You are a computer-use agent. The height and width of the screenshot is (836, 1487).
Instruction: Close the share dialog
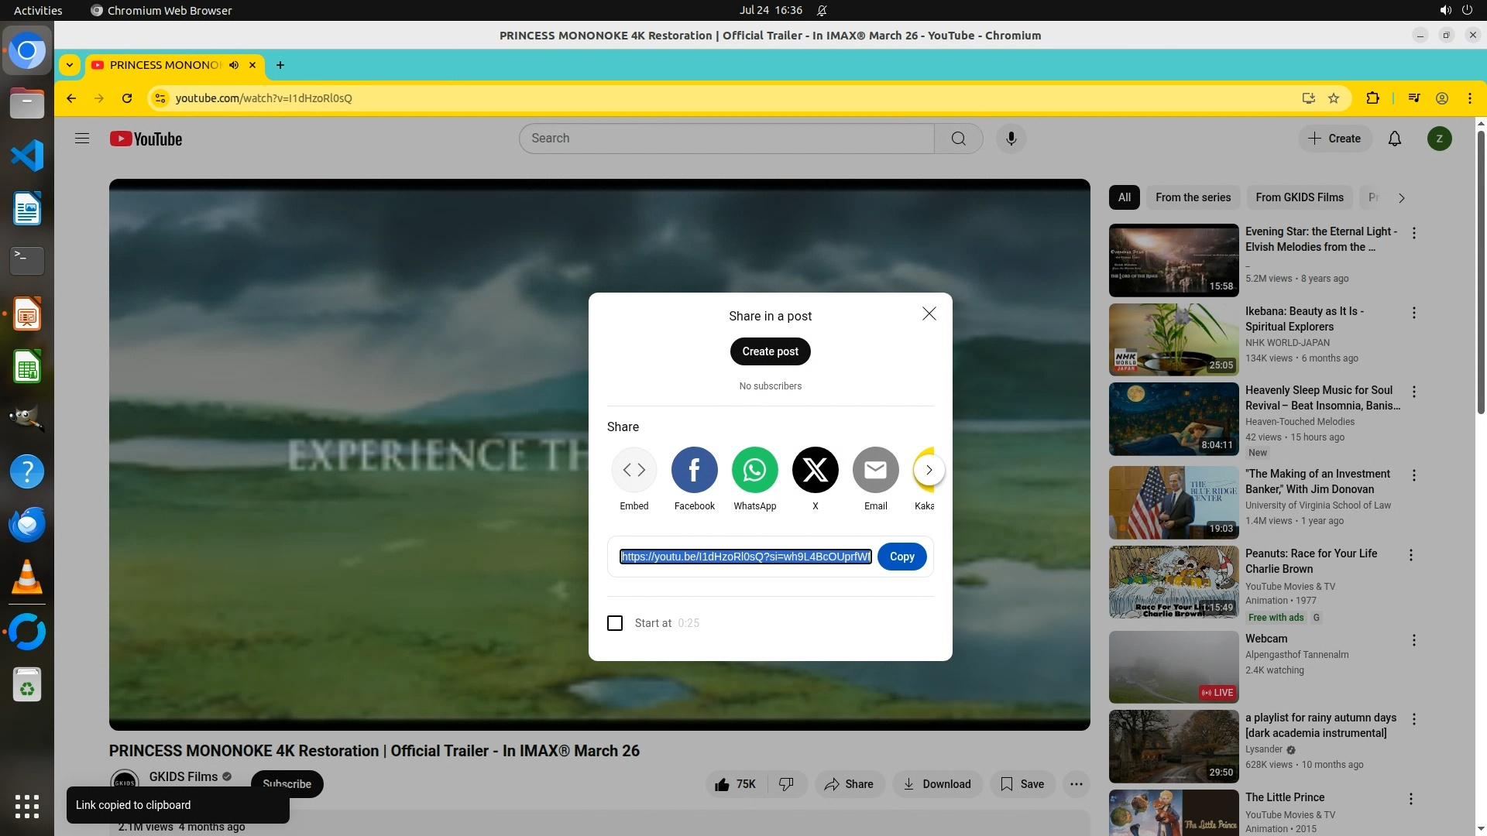pyautogui.click(x=929, y=313)
